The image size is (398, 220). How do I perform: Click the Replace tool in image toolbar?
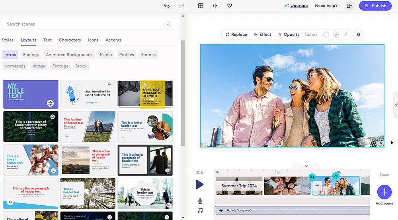pyautogui.click(x=236, y=35)
